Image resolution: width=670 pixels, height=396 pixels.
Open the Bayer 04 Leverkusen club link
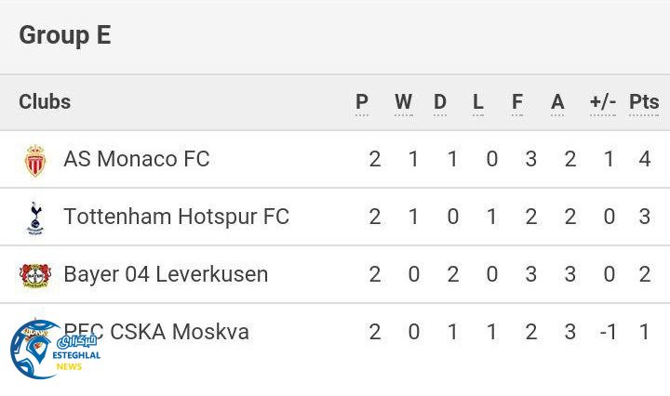coord(166,275)
